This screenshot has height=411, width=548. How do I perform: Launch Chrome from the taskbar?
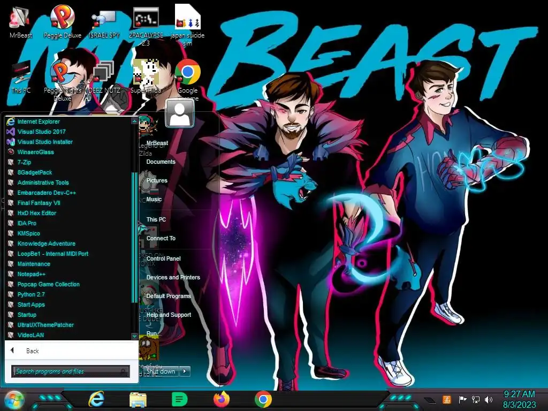point(263,399)
